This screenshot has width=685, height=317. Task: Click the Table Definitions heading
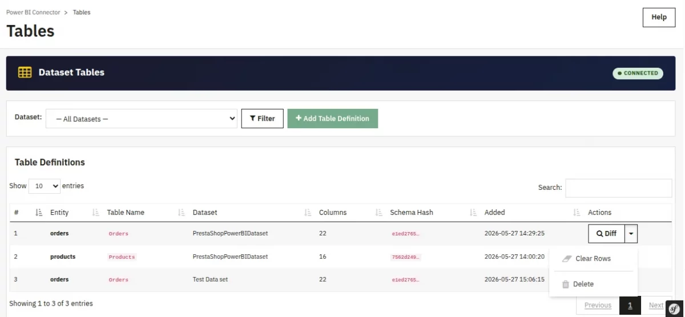click(50, 162)
